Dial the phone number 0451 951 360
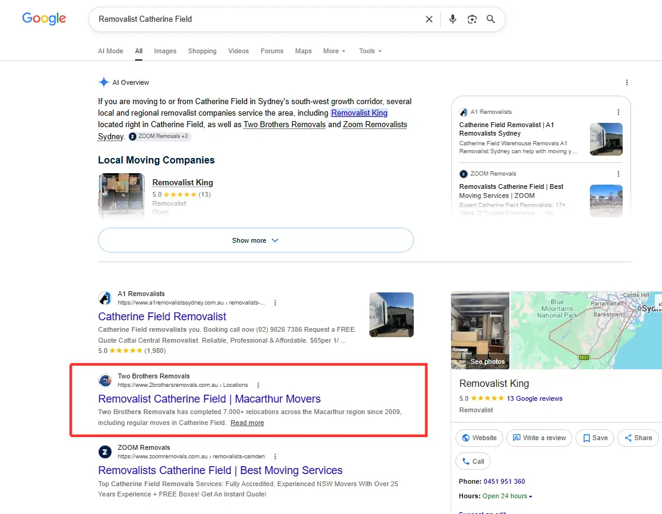 coord(504,481)
